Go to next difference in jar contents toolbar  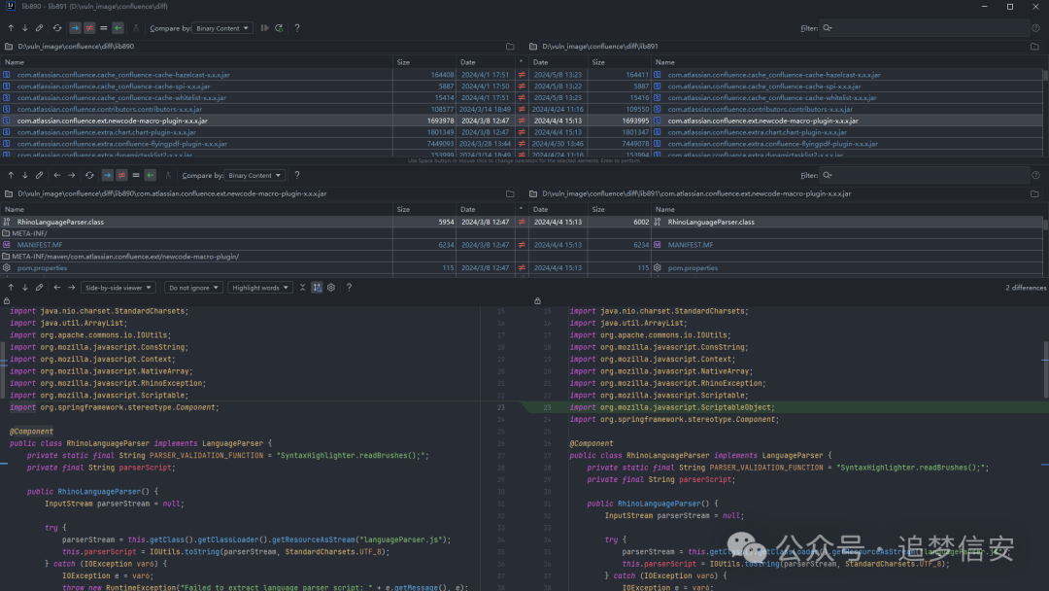[x=24, y=175]
